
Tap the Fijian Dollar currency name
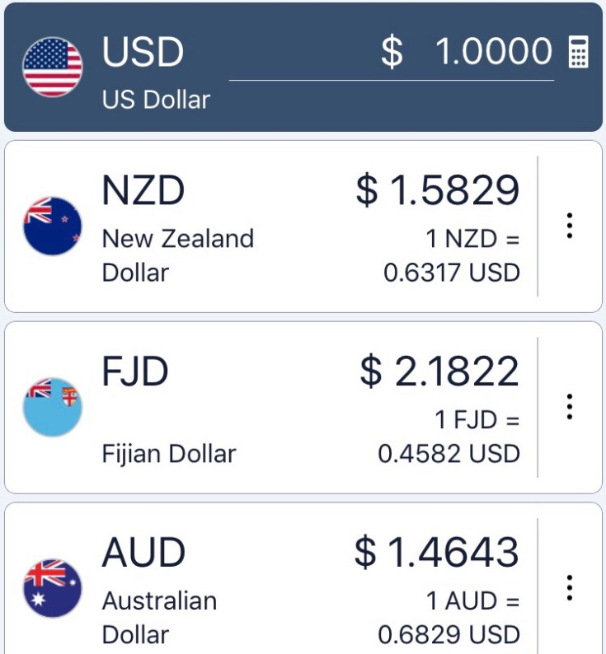click(169, 453)
